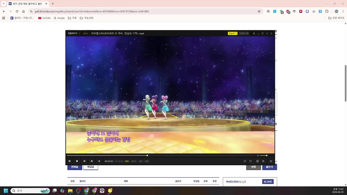
Task: Toggle 360 degree video mode
Action: click(x=245, y=161)
